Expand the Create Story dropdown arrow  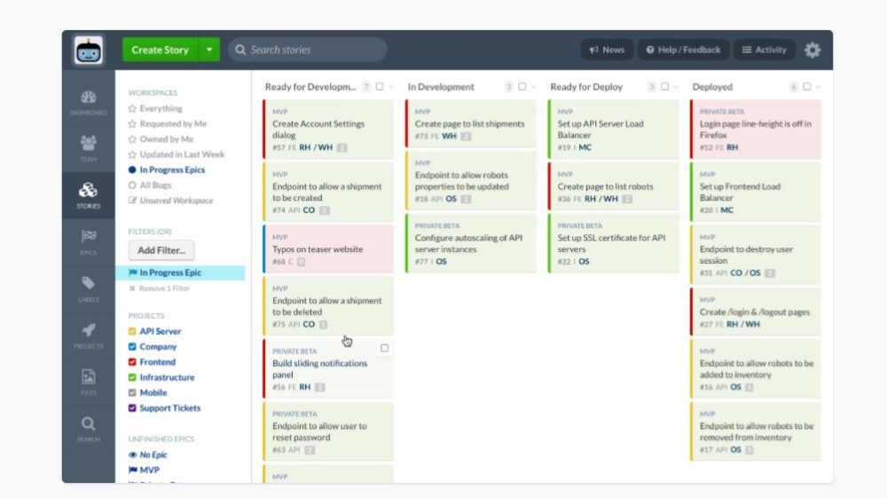(x=209, y=50)
